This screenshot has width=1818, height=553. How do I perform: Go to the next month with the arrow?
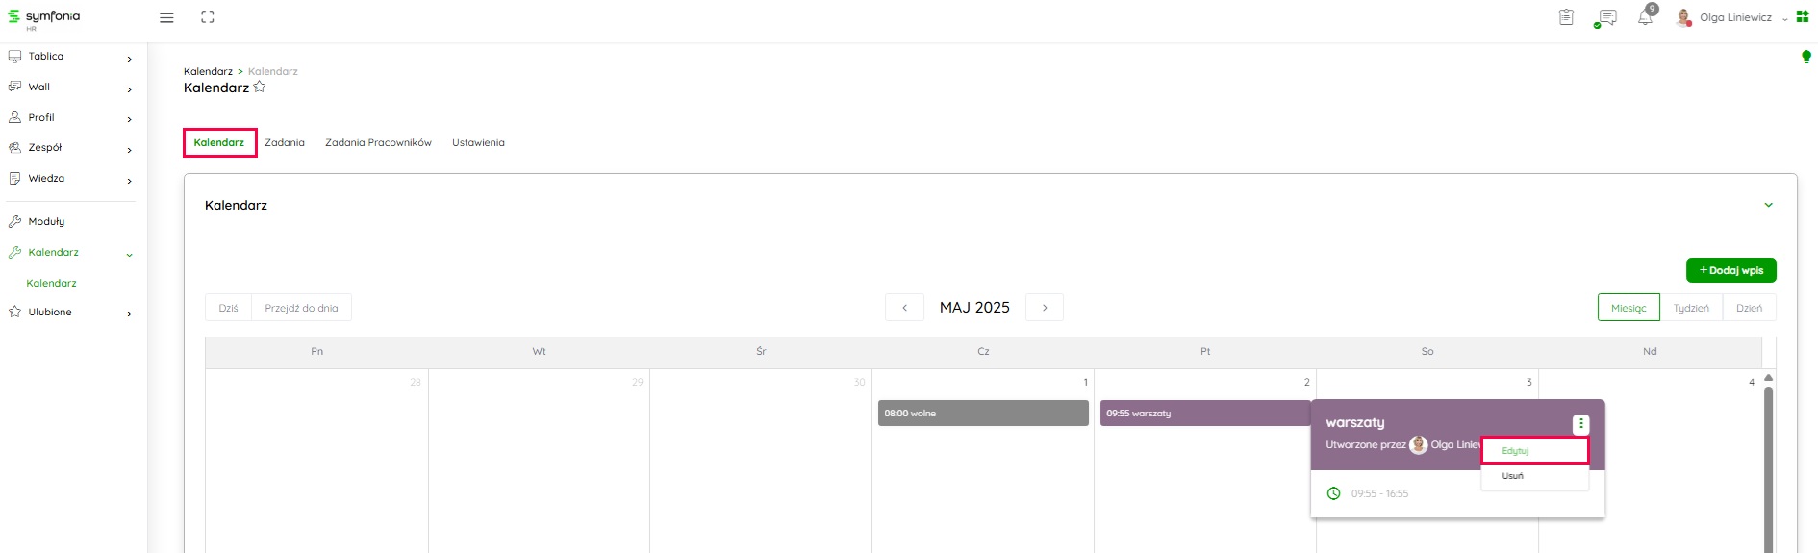(x=1045, y=308)
